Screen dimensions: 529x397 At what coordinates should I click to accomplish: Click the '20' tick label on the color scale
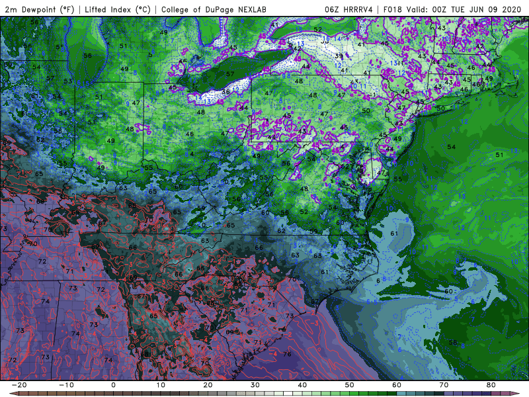(208, 385)
